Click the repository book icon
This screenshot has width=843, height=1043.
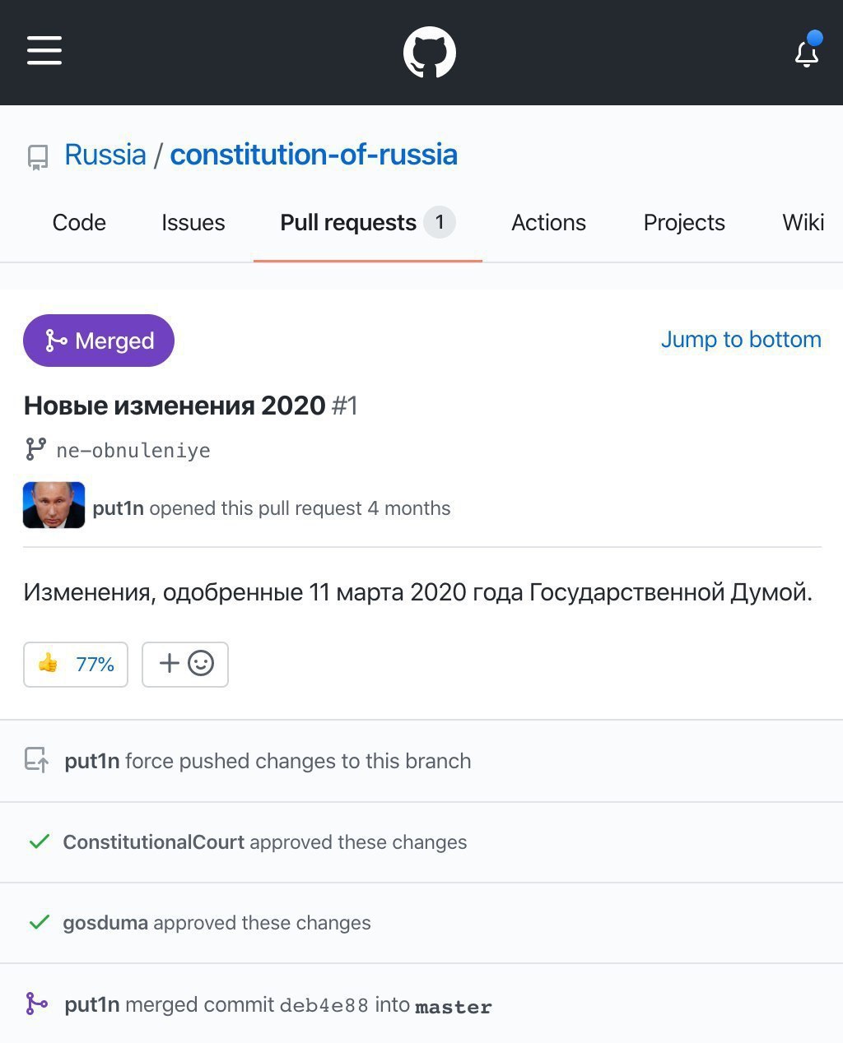tap(38, 156)
